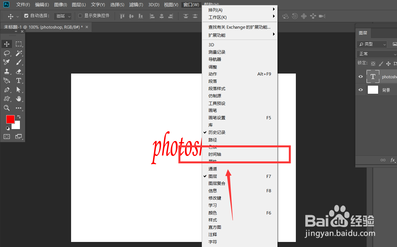397x247 pixels.
Task: Hide the 背景 layer
Action: pyautogui.click(x=361, y=90)
